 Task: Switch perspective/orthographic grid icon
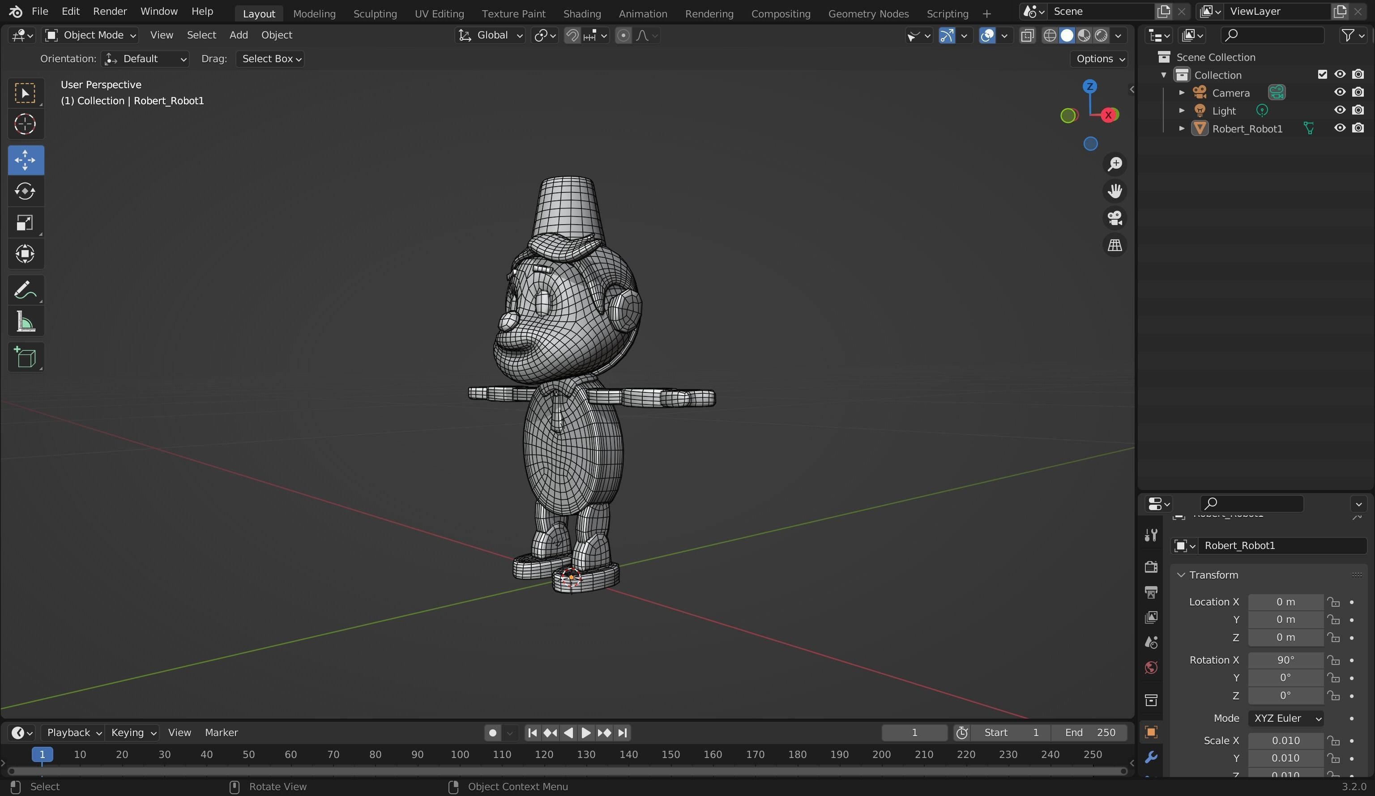[x=1115, y=245]
